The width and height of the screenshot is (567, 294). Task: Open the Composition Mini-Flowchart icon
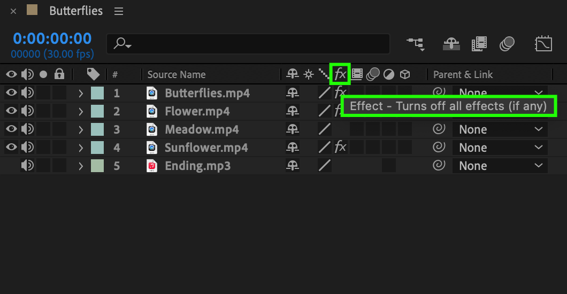pos(415,44)
